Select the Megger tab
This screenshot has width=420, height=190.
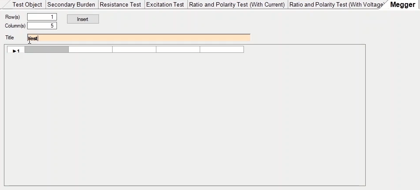point(402,5)
